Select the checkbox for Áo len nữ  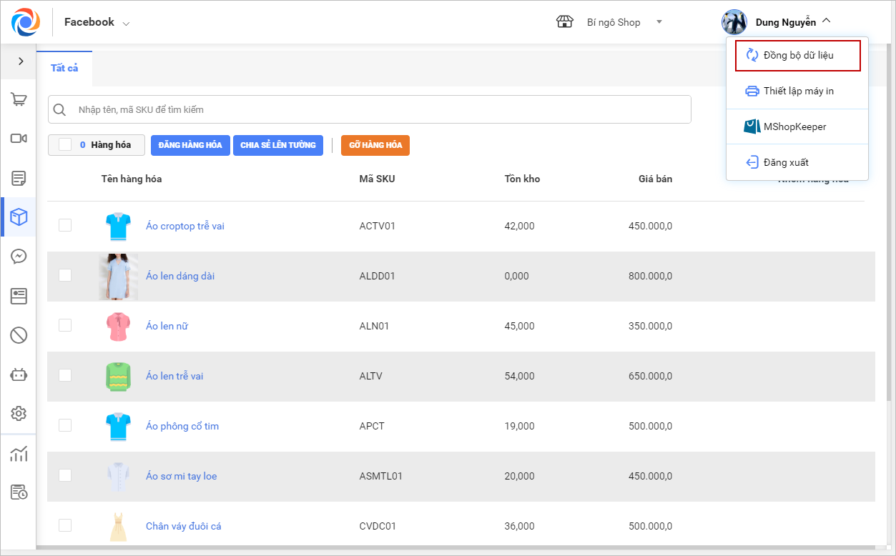65,326
